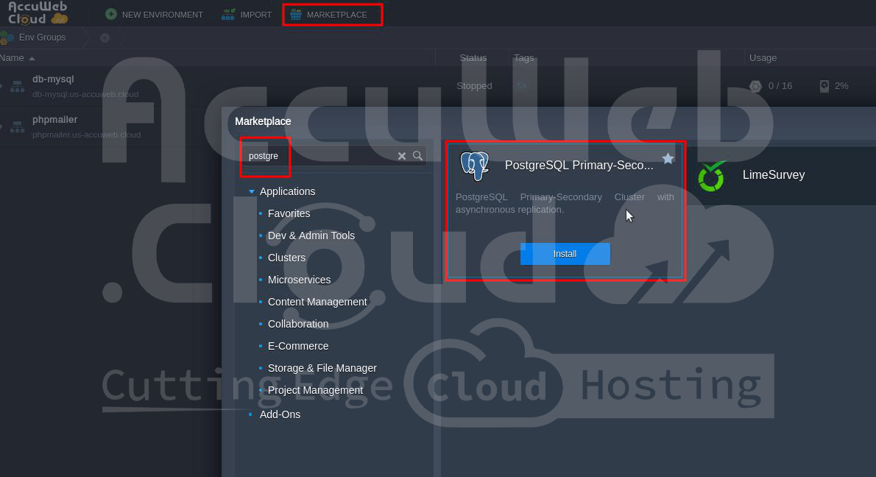Select Clusters category
The image size is (876, 477).
click(x=286, y=258)
